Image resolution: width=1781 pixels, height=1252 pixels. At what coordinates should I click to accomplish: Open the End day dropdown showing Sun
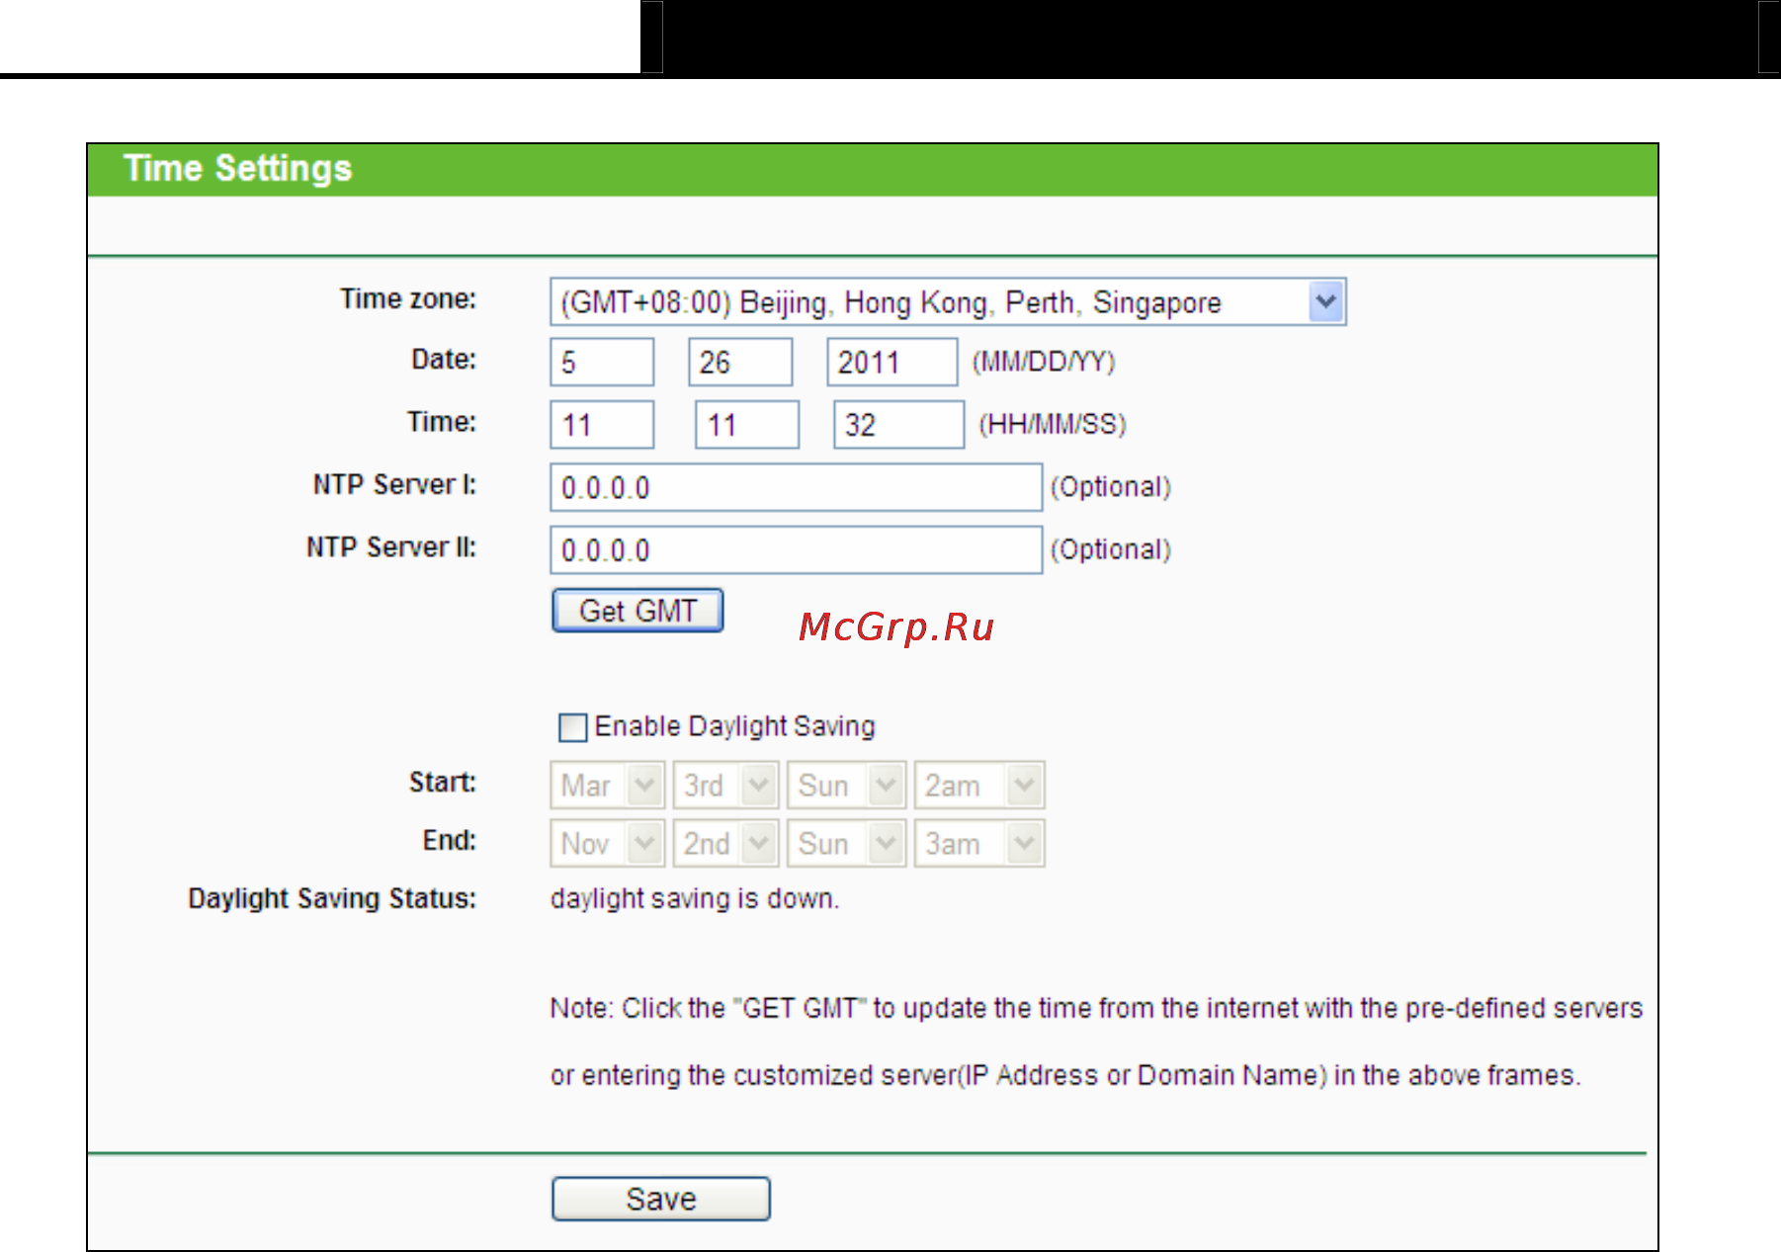click(846, 844)
